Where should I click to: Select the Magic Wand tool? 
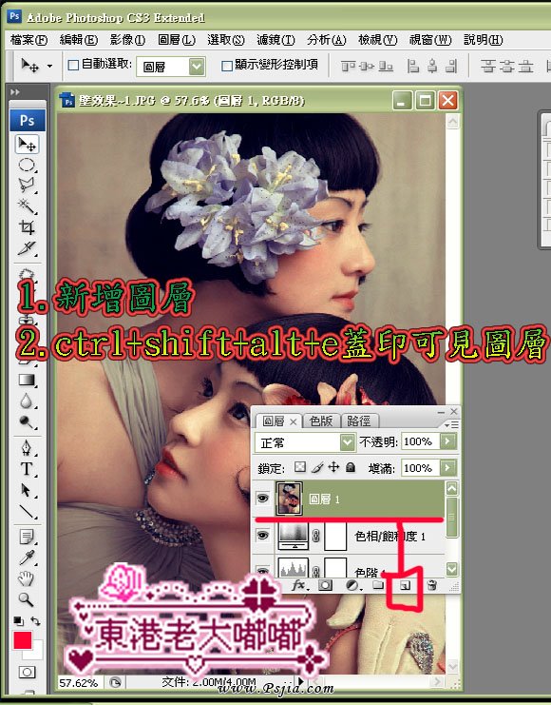[27, 206]
